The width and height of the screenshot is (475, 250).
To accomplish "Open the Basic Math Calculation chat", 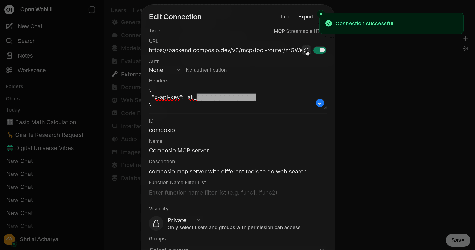I will [x=41, y=122].
